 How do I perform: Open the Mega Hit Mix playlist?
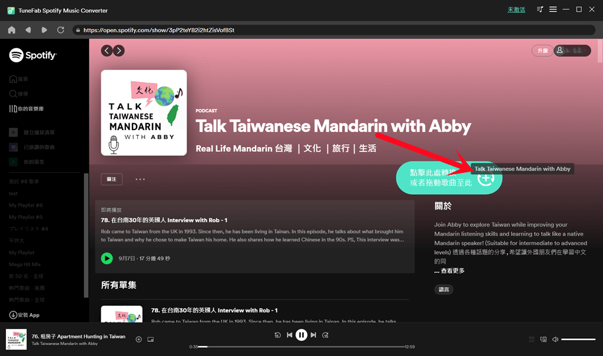(25, 265)
